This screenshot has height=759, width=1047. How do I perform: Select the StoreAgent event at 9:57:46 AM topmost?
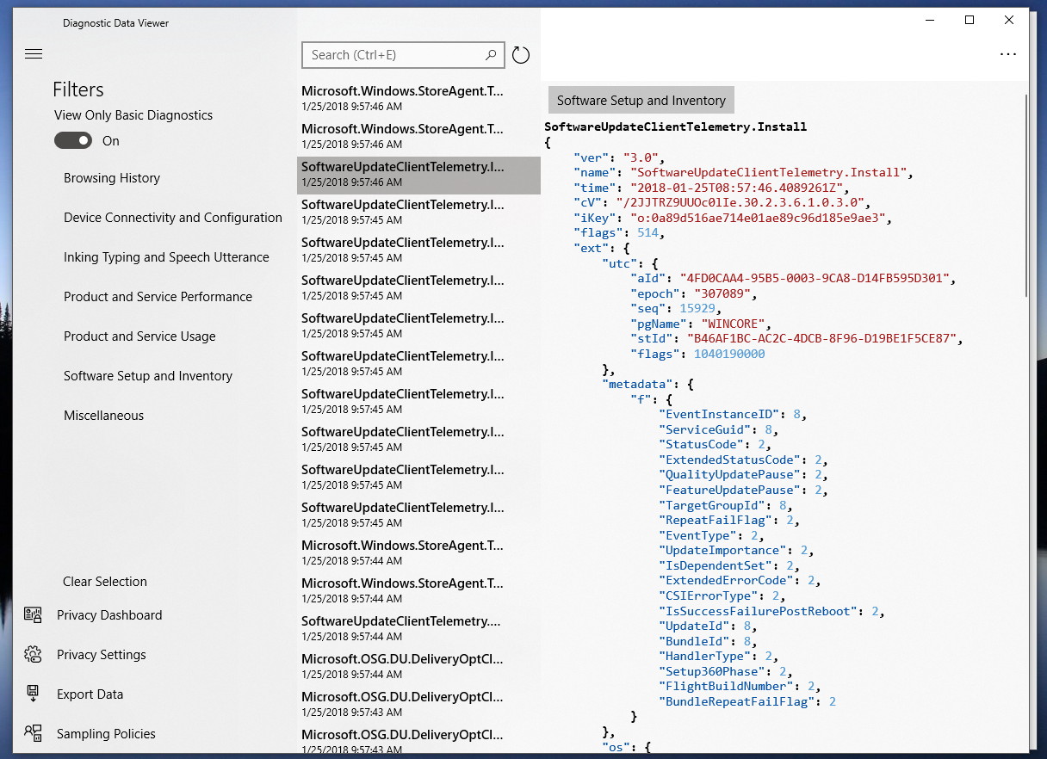[x=418, y=99]
